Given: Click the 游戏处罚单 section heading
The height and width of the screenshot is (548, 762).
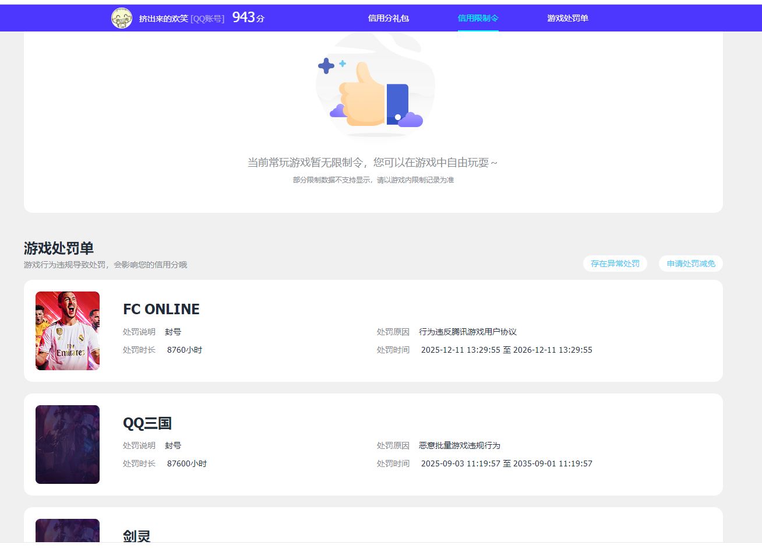Looking at the screenshot, I should pos(59,248).
